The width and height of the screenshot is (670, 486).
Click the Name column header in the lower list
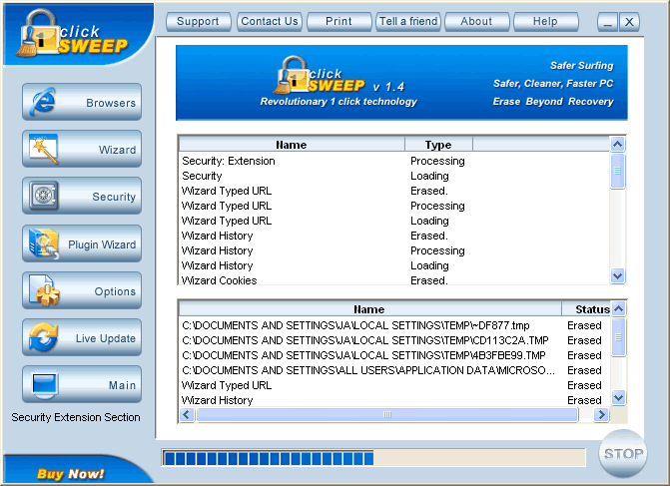(369, 309)
